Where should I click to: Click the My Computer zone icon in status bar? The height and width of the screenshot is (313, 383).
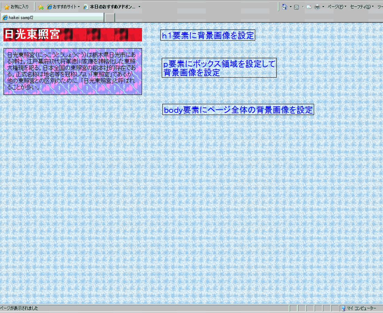(343, 308)
